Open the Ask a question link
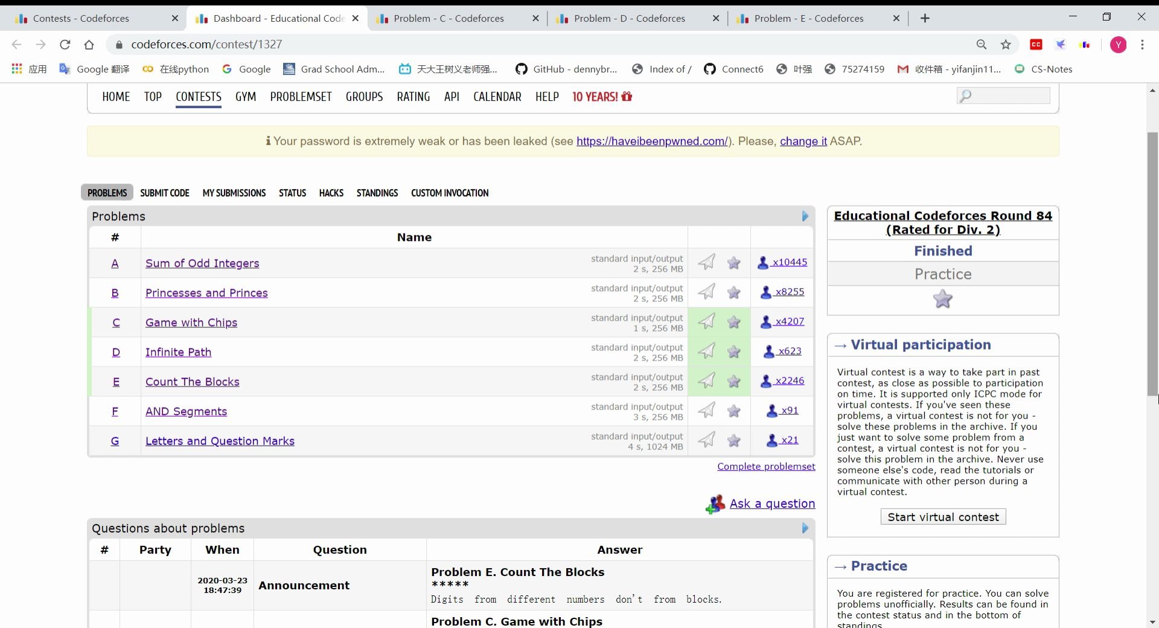 point(772,504)
